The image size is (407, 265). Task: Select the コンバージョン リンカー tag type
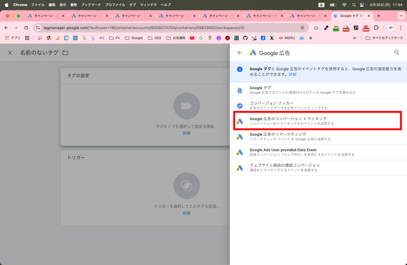318,105
